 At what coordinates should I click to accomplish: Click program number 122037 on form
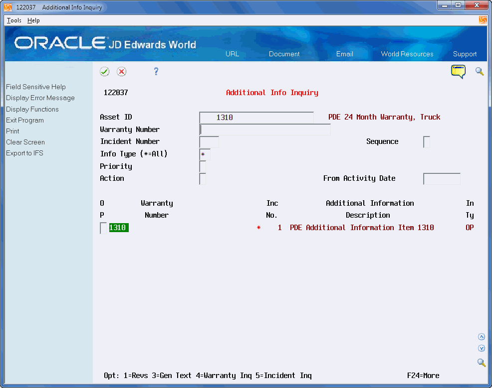(x=116, y=93)
